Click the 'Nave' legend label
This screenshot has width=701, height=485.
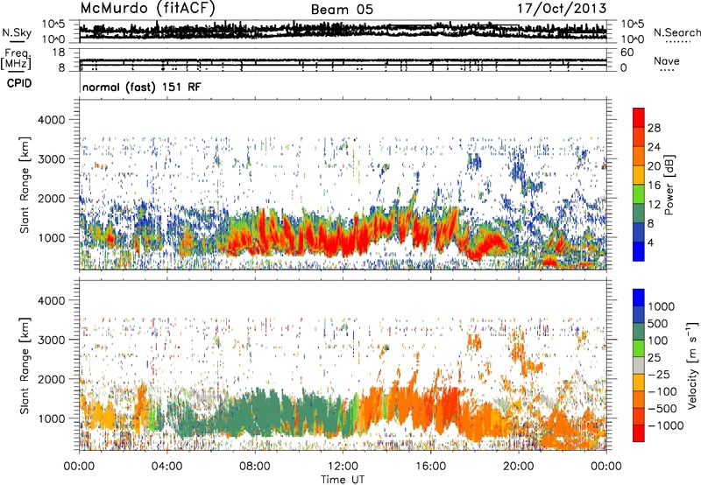point(667,60)
